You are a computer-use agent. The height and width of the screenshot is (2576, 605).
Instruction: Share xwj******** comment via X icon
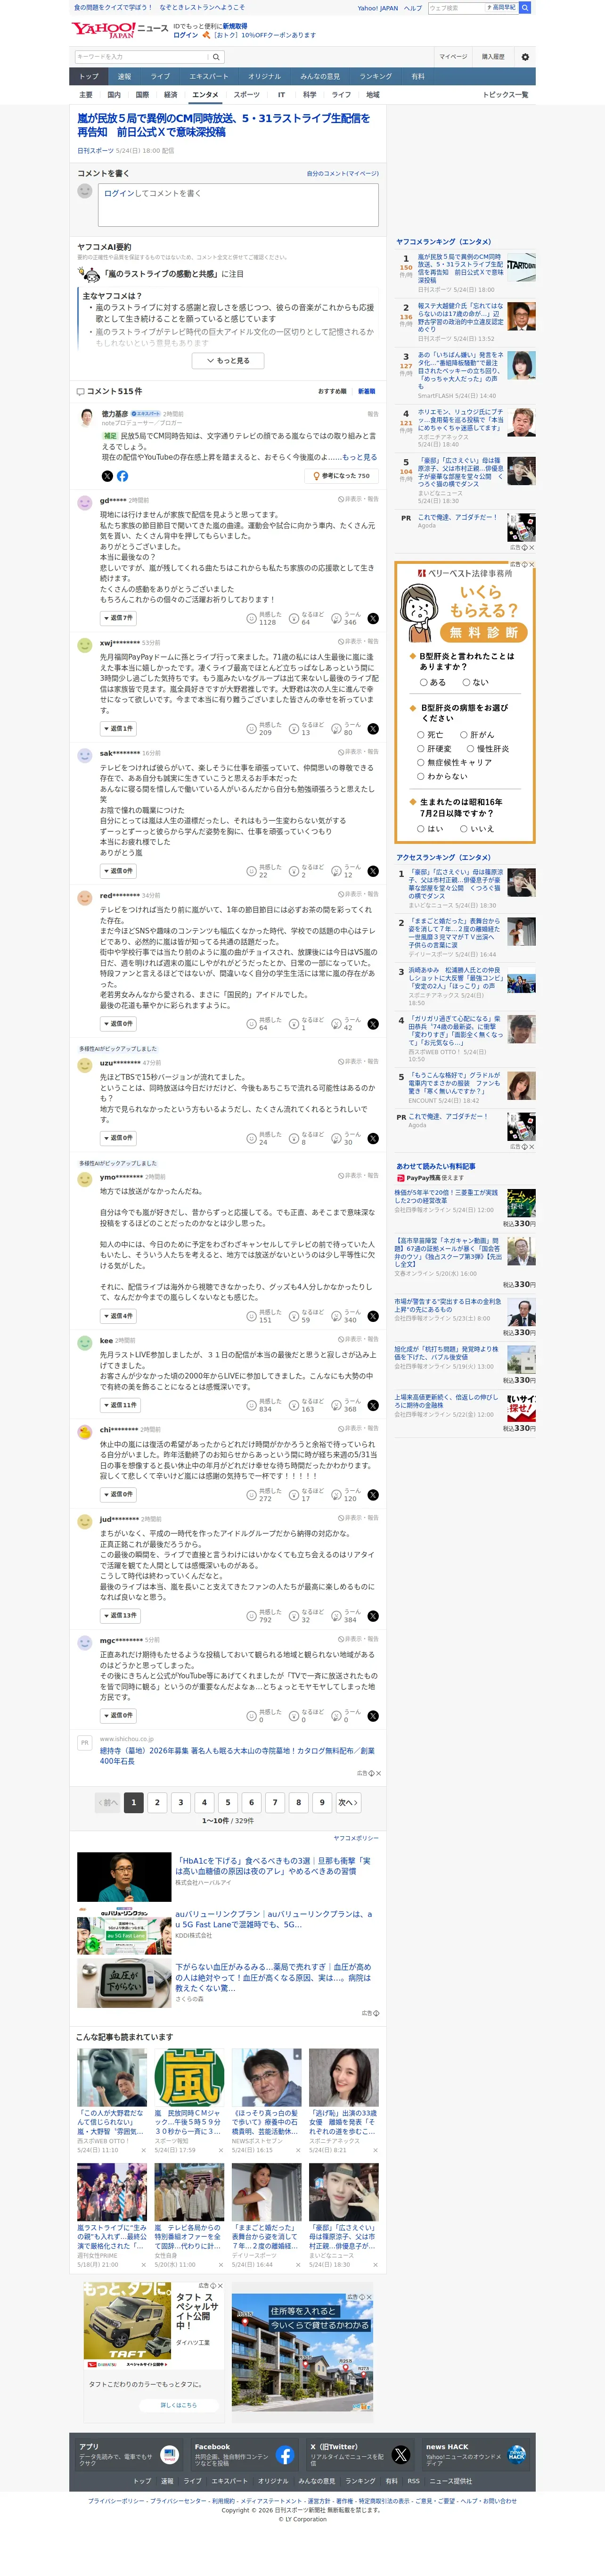(373, 728)
